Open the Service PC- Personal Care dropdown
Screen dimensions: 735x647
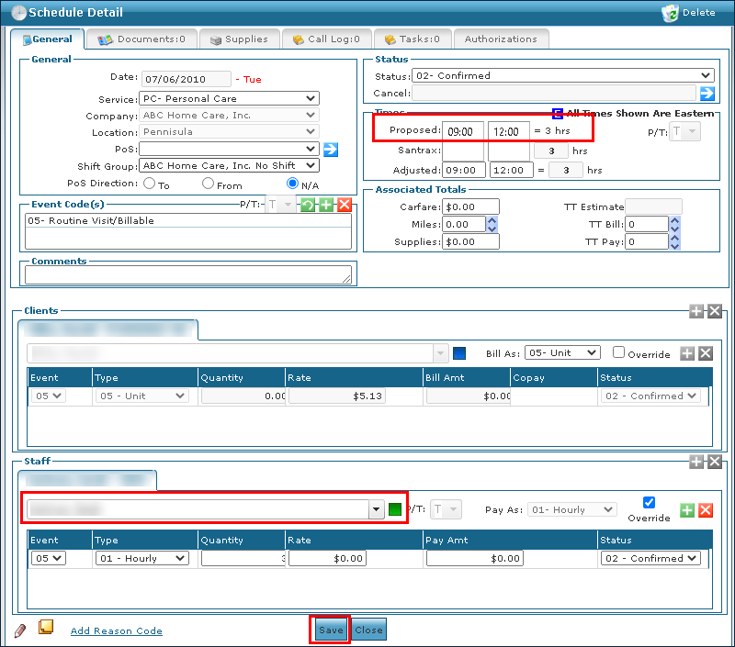pos(229,98)
